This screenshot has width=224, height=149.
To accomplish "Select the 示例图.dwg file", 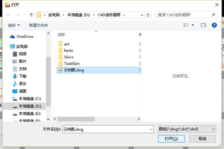I will [74, 70].
